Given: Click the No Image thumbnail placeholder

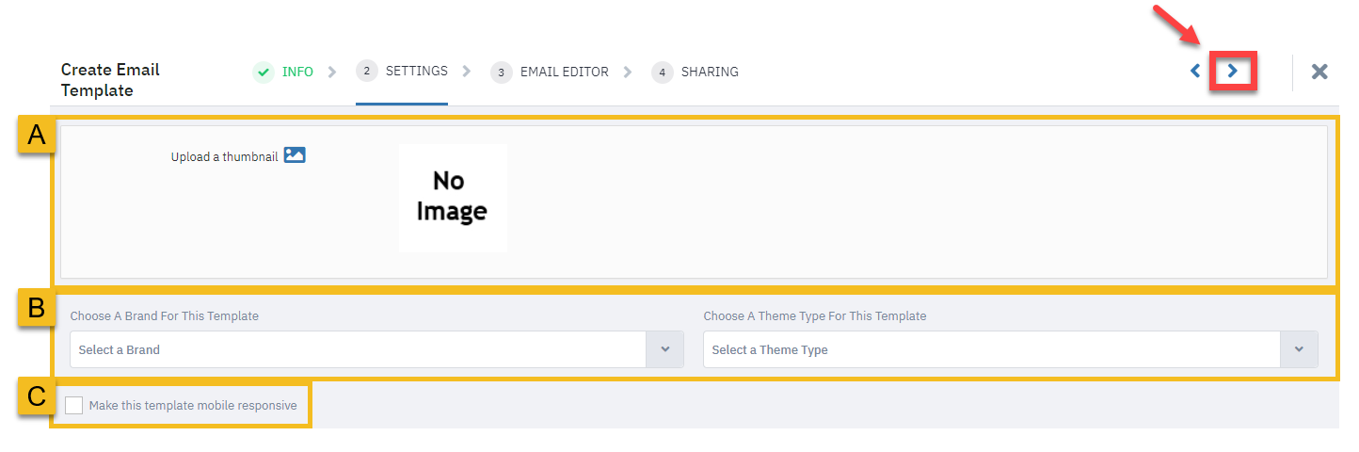Looking at the screenshot, I should pos(452,197).
